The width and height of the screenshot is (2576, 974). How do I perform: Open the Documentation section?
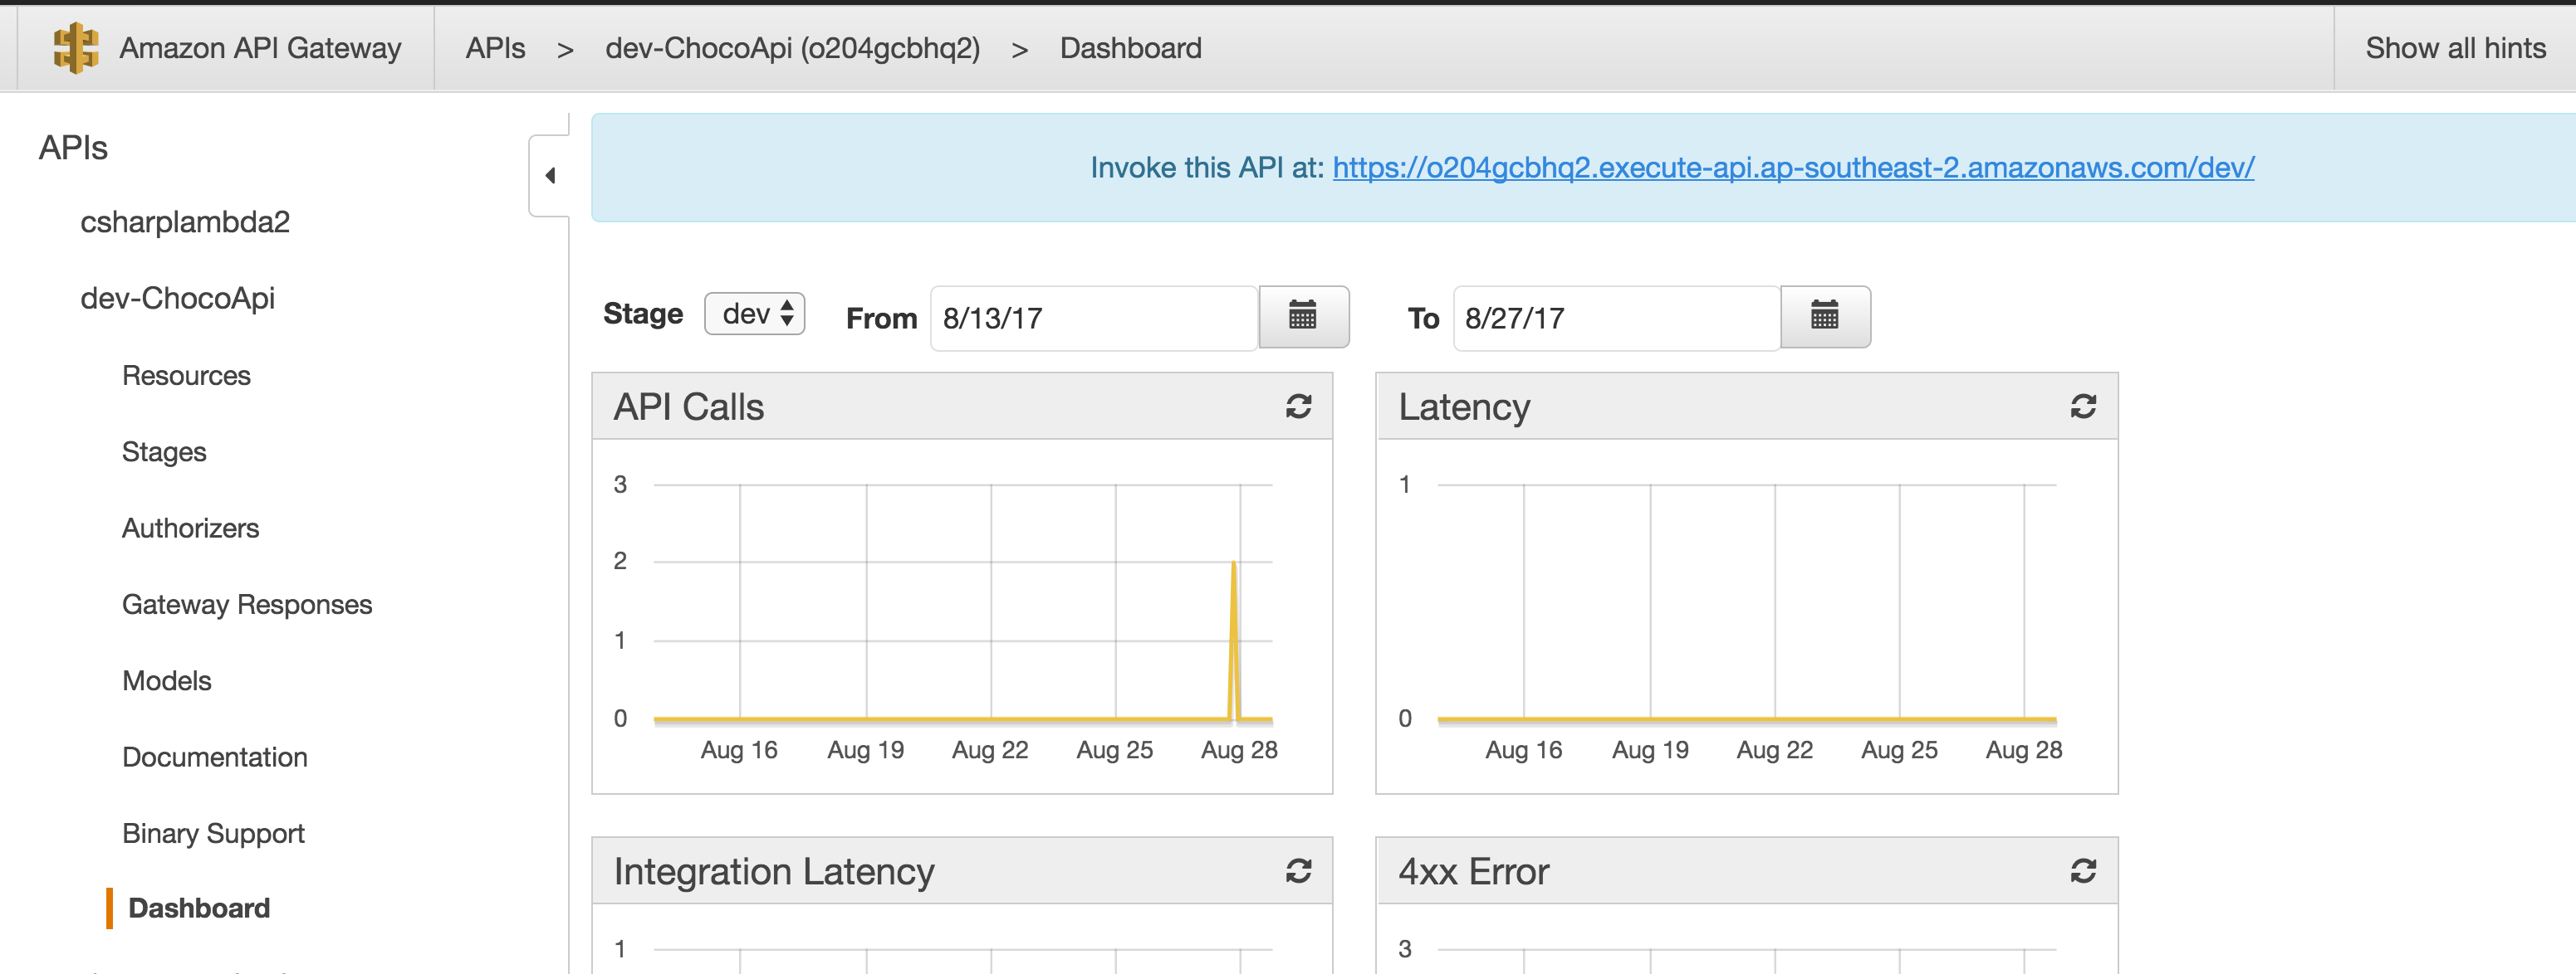click(215, 757)
